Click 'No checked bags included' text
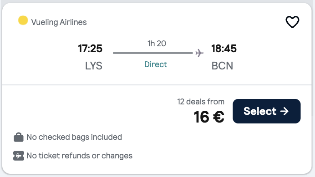 (74, 137)
